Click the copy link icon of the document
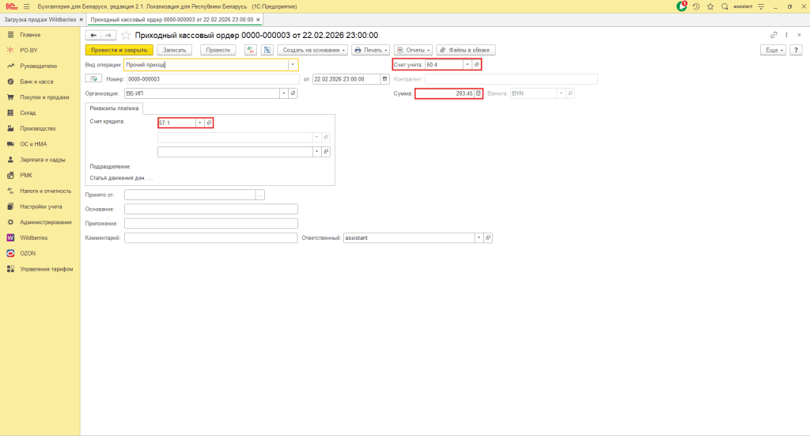 pos(774,36)
